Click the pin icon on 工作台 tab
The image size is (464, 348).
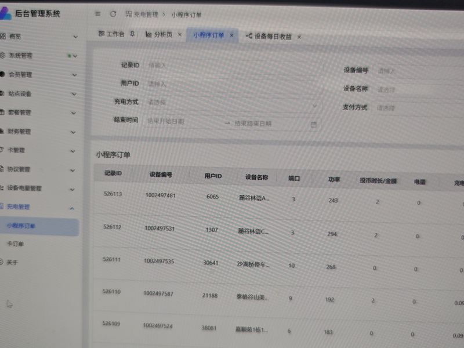132,34
